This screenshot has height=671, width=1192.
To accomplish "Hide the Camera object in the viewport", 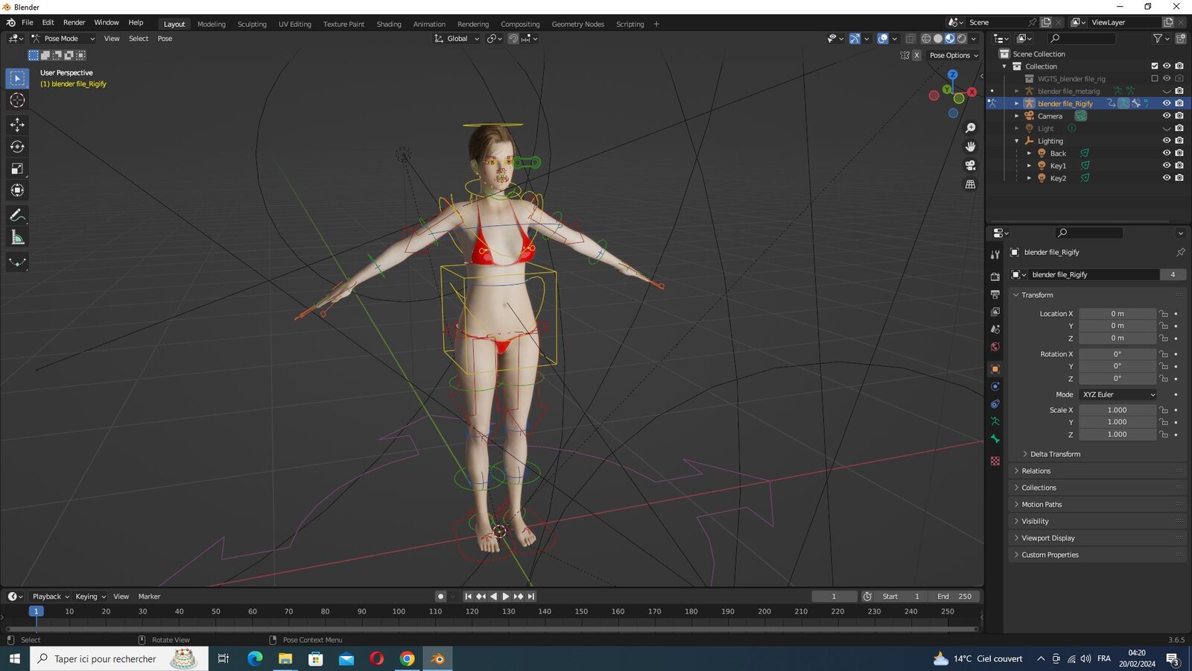I will pyautogui.click(x=1167, y=116).
